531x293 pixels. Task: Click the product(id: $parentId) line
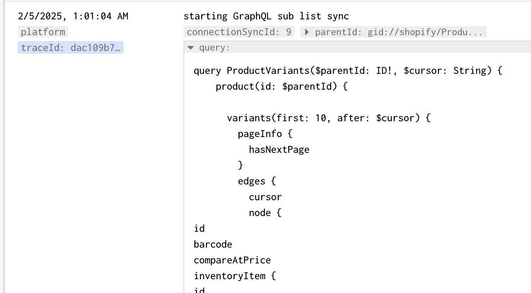[281, 86]
